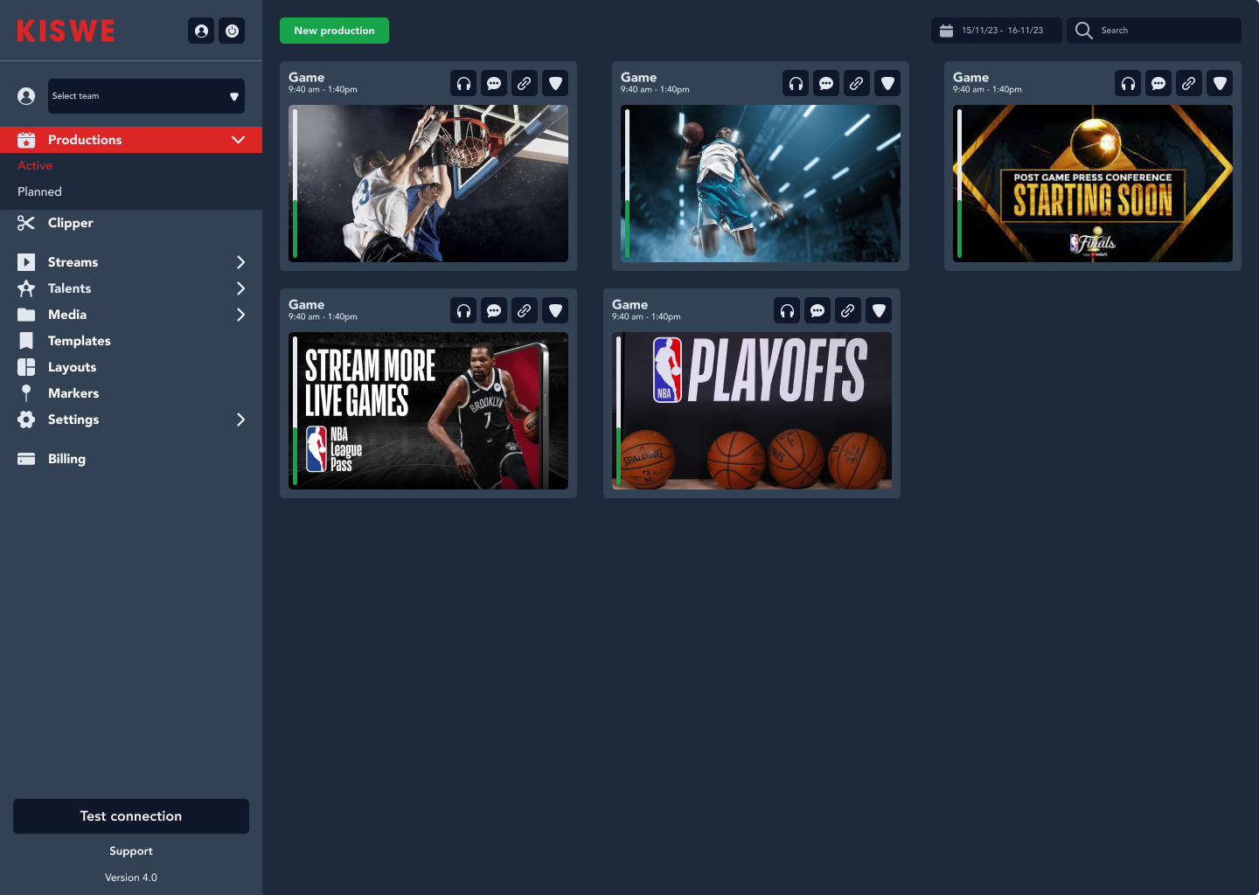Screen dimensions: 1259x895
Task: Open headphones audio on Stream More Live Games card
Action: coord(463,310)
